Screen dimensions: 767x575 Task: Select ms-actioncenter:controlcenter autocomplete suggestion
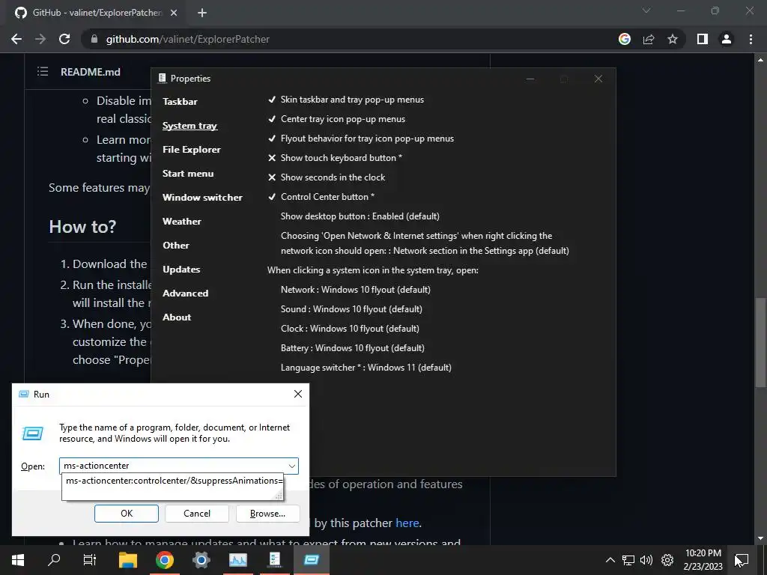coord(173,481)
